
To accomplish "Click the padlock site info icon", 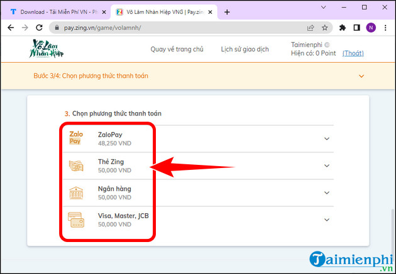I will (x=57, y=28).
